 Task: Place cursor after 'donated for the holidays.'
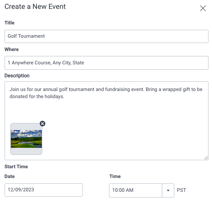tap(64, 96)
